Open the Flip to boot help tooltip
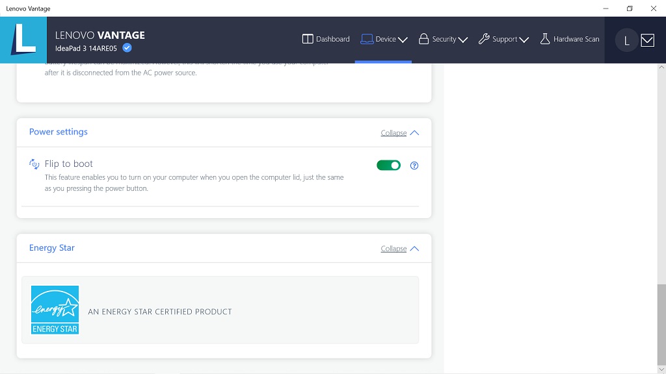The image size is (666, 374). (414, 166)
